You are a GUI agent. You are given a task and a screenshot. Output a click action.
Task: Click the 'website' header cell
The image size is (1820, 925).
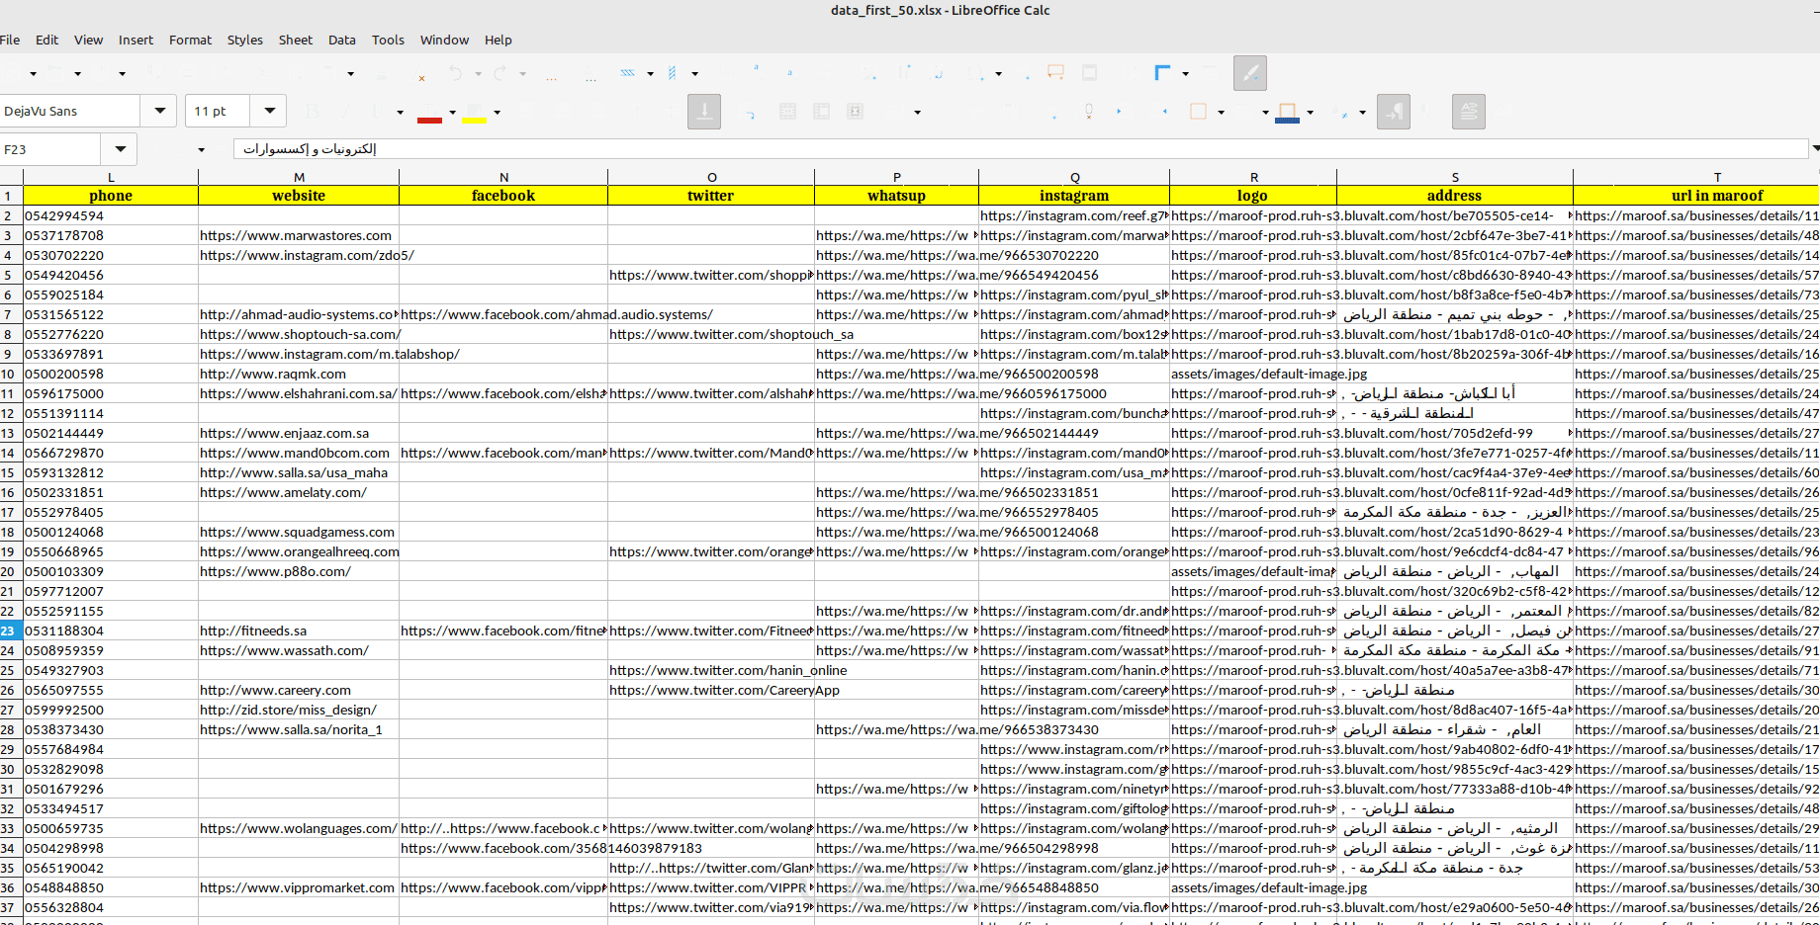[299, 196]
